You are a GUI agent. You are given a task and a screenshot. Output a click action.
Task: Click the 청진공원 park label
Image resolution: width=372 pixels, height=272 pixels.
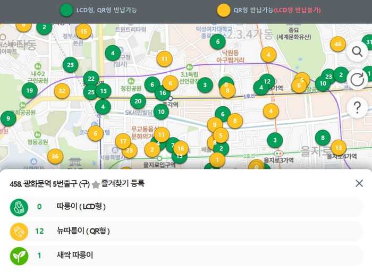131,89
